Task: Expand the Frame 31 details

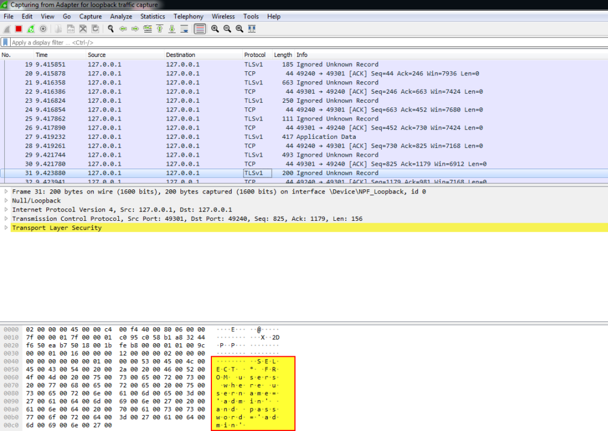Action: [6, 192]
